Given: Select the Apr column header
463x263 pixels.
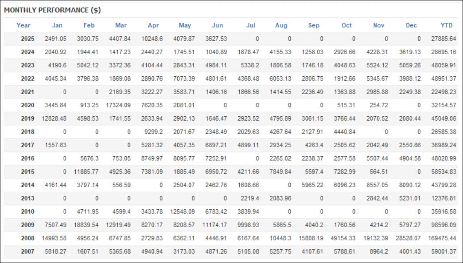Looking at the screenshot, I should [153, 25].
